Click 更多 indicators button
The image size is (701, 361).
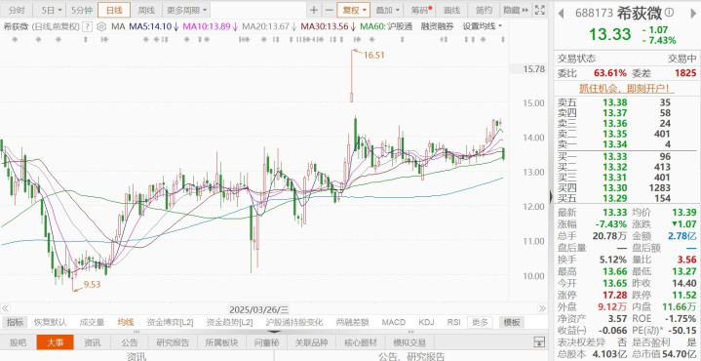(480, 322)
